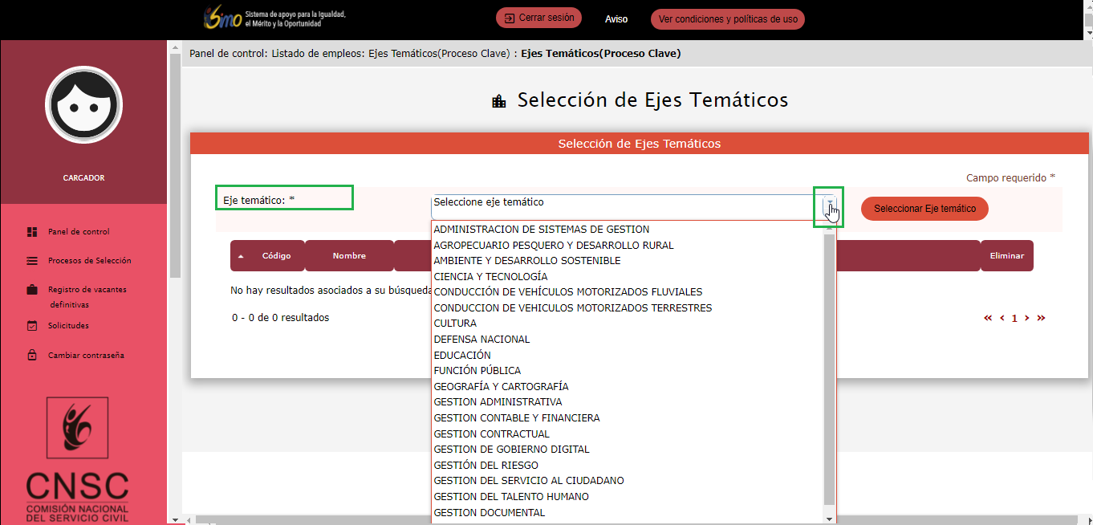Screen dimensions: 1093x525
Task: Click the Procesos de Selección list icon
Action: pyautogui.click(x=32, y=261)
